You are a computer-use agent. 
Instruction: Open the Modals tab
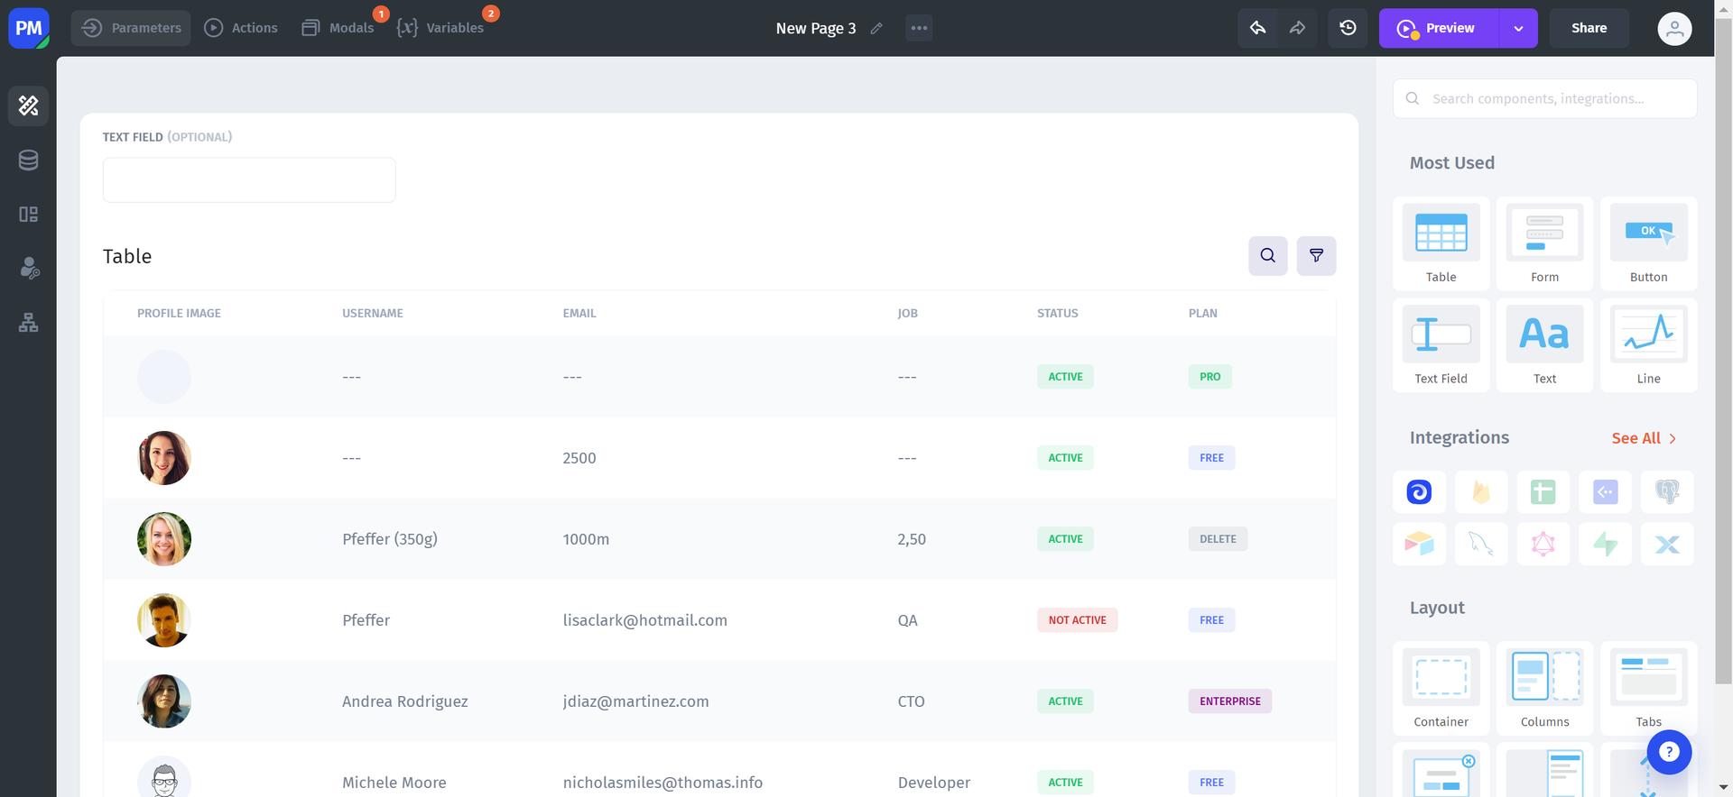click(x=338, y=28)
